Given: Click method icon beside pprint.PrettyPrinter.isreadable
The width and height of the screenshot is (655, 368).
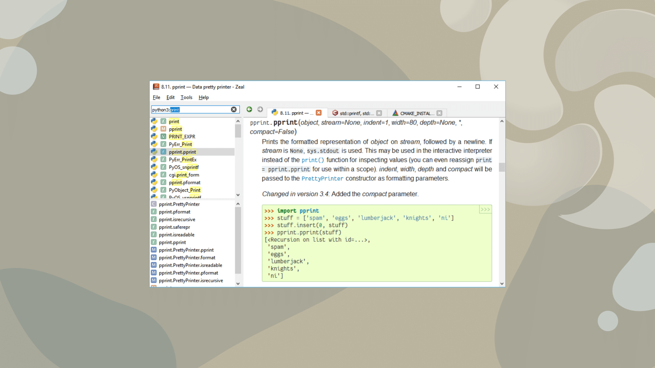Looking at the screenshot, I should click(154, 265).
